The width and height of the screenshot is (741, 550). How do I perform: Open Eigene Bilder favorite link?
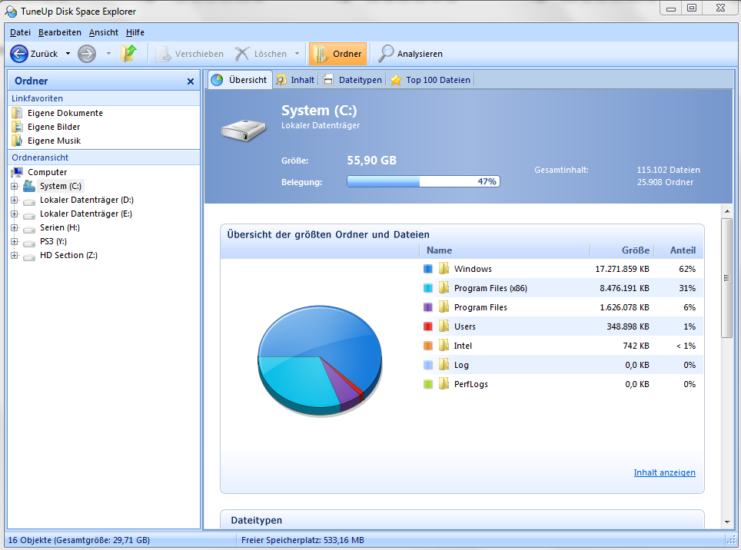[54, 127]
